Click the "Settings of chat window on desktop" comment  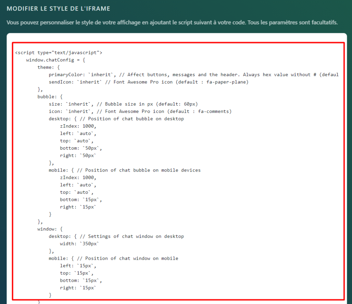[x=136, y=236]
